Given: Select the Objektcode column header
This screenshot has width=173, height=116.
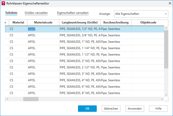Looking at the screenshot, I should pyautogui.click(x=148, y=22).
